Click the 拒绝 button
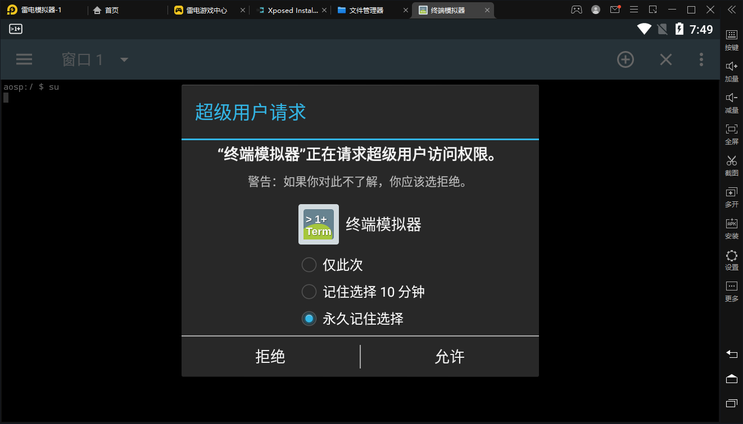The height and width of the screenshot is (424, 743). [x=270, y=357]
